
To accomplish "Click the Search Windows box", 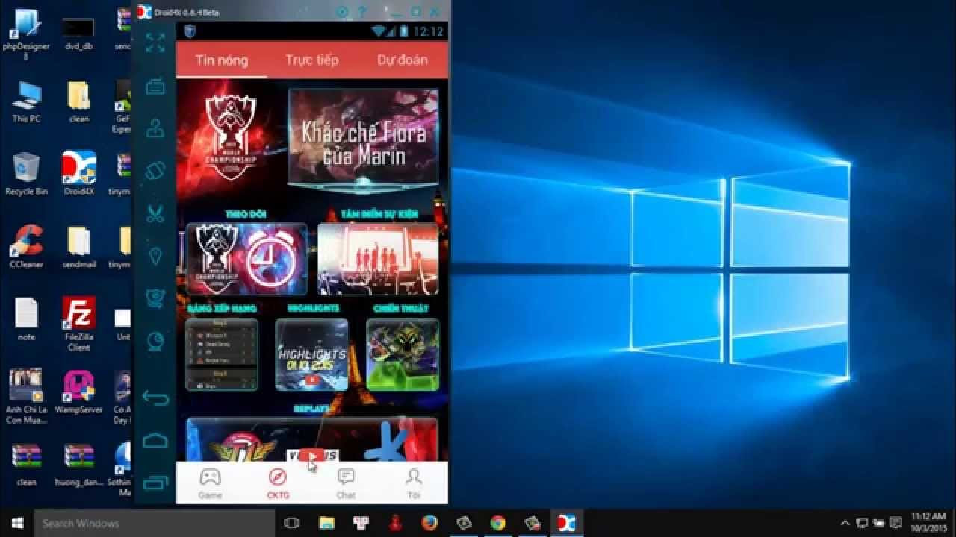I will (x=155, y=523).
